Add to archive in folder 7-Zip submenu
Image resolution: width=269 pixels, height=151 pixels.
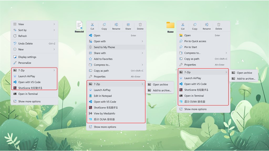244,79
